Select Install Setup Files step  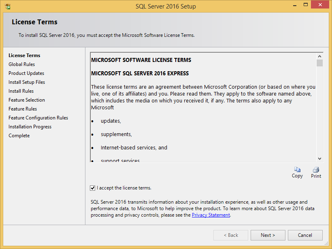(27, 82)
